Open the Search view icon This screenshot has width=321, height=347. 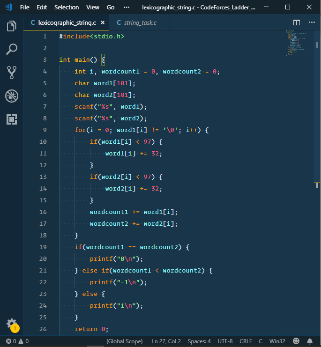pyautogui.click(x=12, y=49)
